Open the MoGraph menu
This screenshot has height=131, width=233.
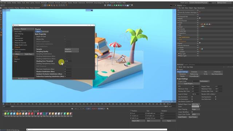[44, 3]
